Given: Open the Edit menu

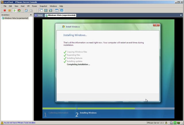Looking at the screenshot, I should [10, 6].
